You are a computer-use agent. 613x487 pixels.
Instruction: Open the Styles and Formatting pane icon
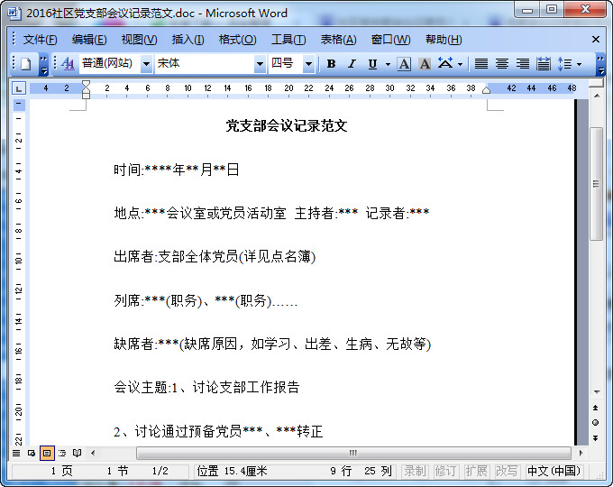click(x=68, y=63)
